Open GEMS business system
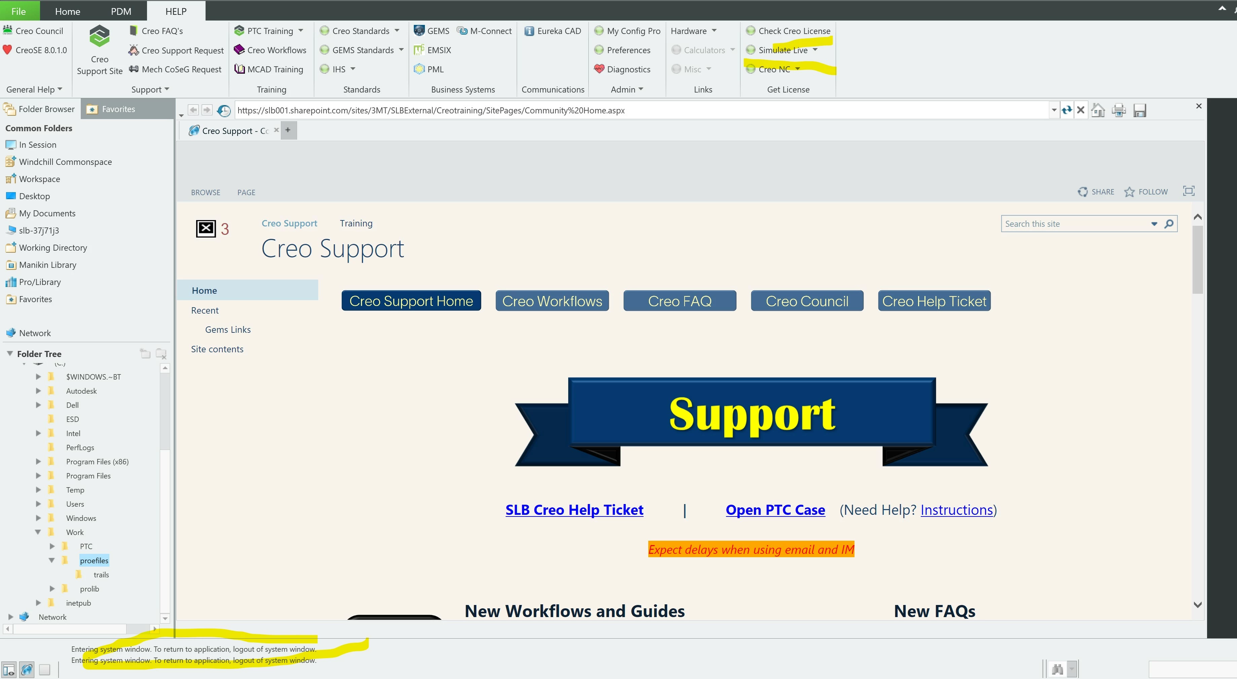The width and height of the screenshot is (1237, 679). tap(432, 31)
